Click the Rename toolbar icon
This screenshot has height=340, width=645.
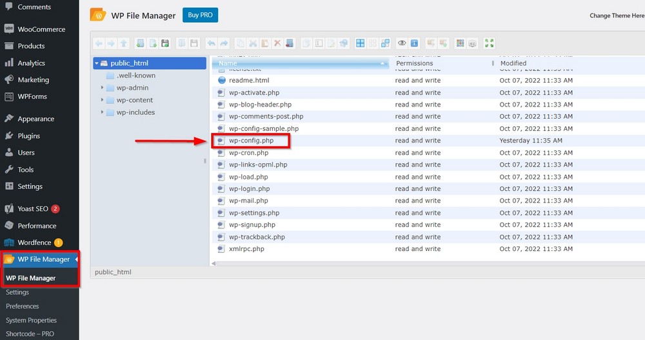[319, 43]
